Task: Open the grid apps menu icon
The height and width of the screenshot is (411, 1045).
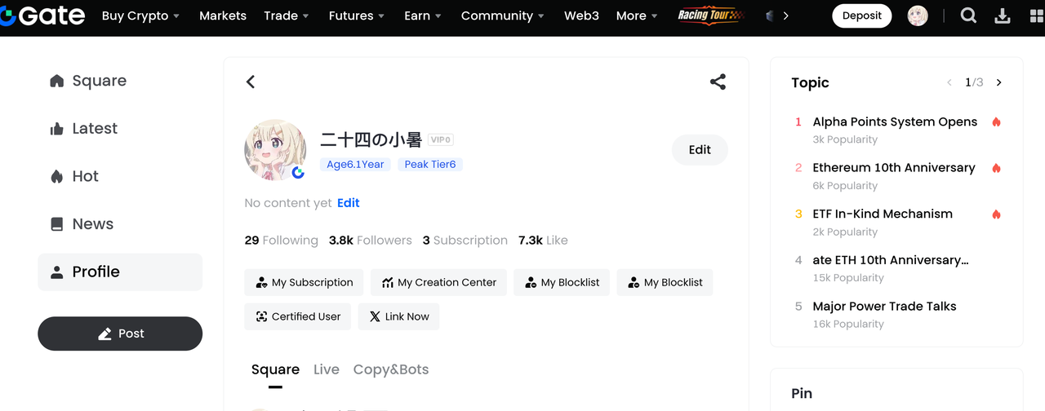Action: pos(1036,15)
